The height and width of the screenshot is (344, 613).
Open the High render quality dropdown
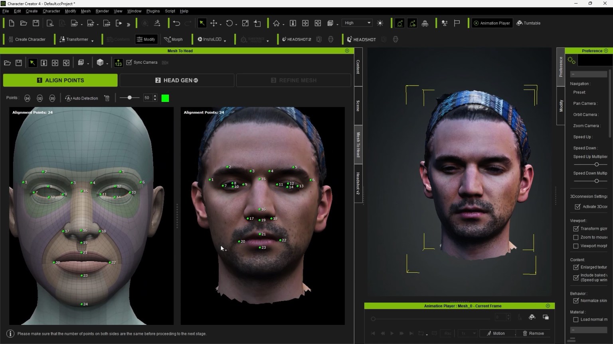357,23
